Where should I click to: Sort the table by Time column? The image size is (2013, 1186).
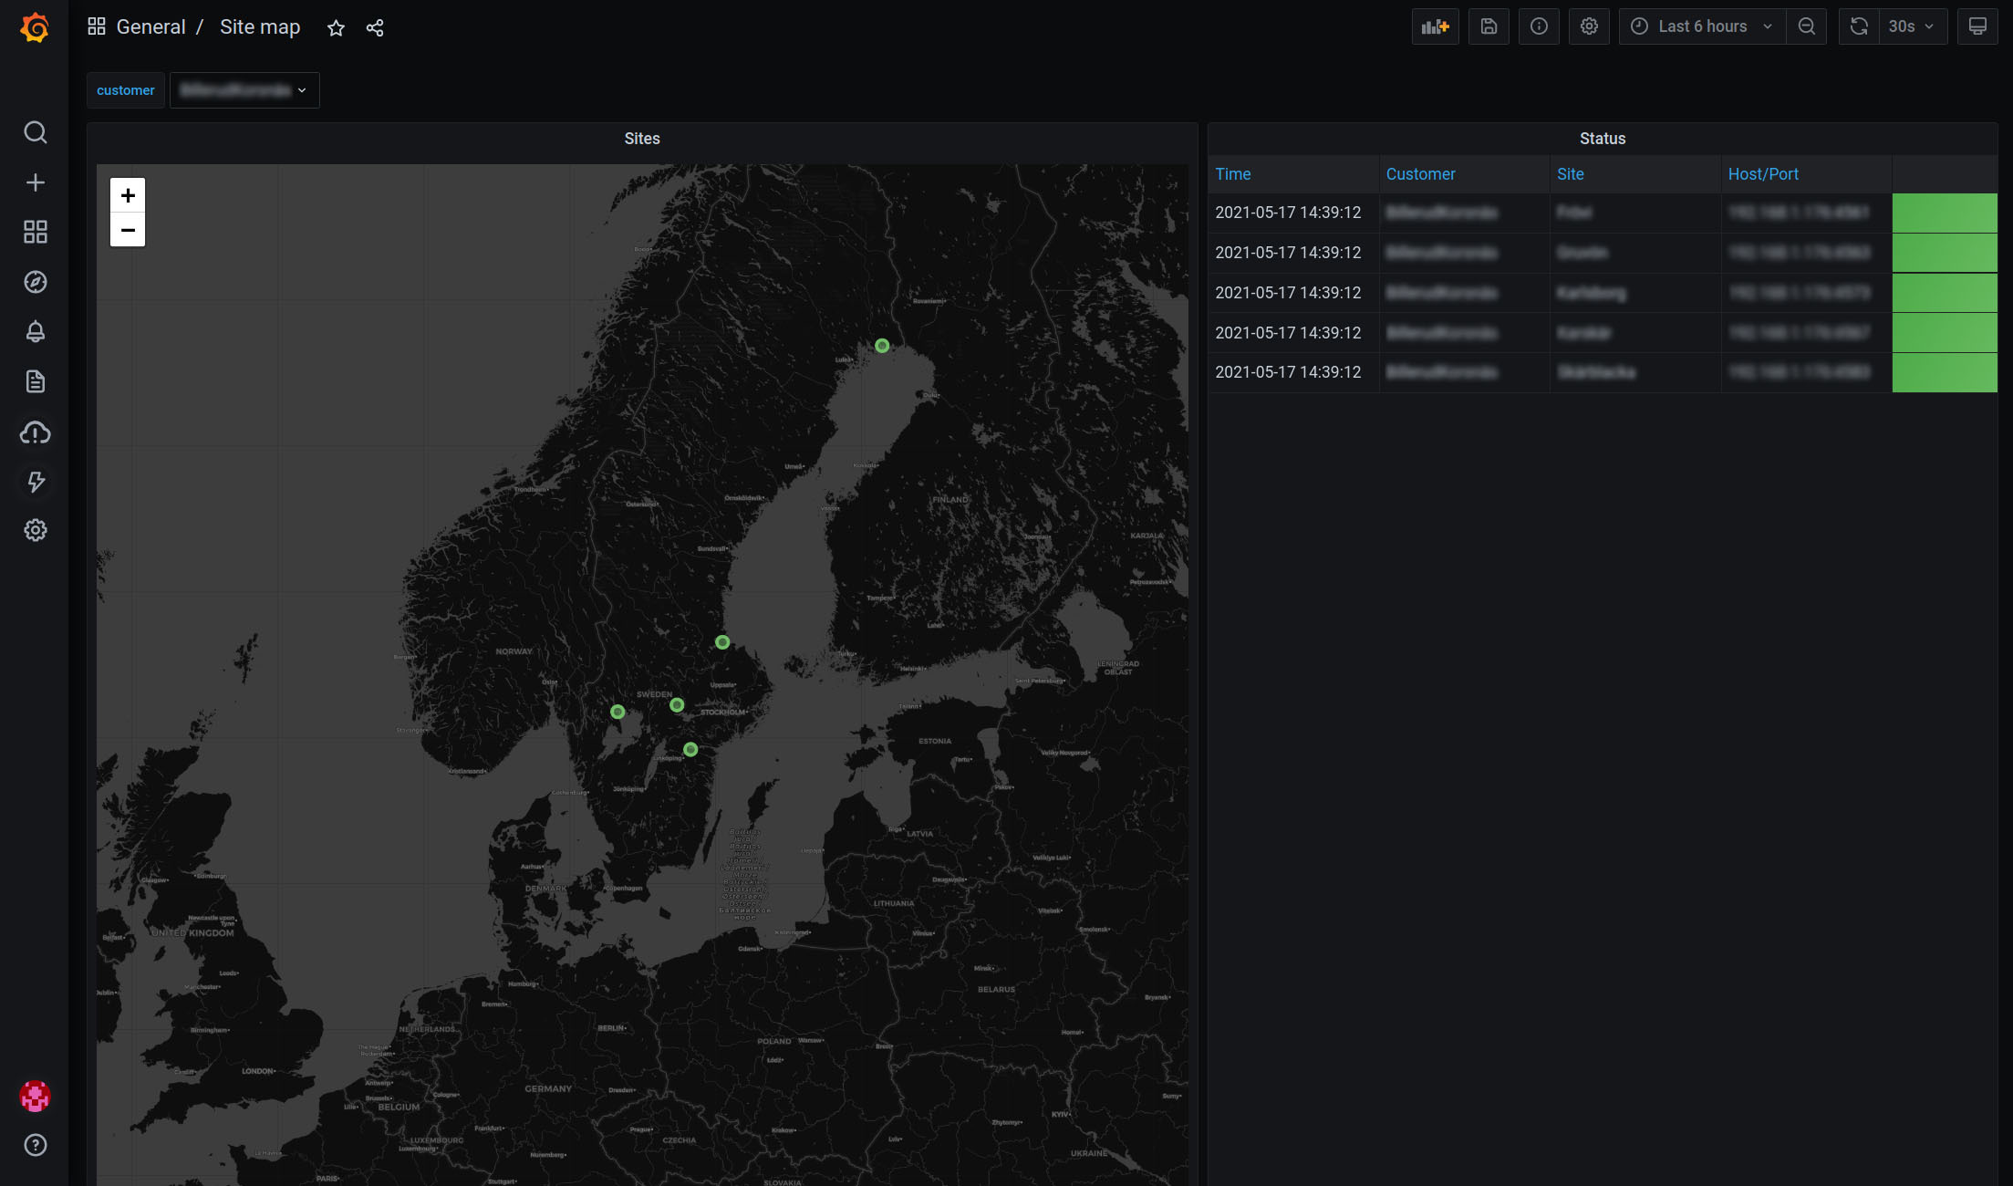1232,174
